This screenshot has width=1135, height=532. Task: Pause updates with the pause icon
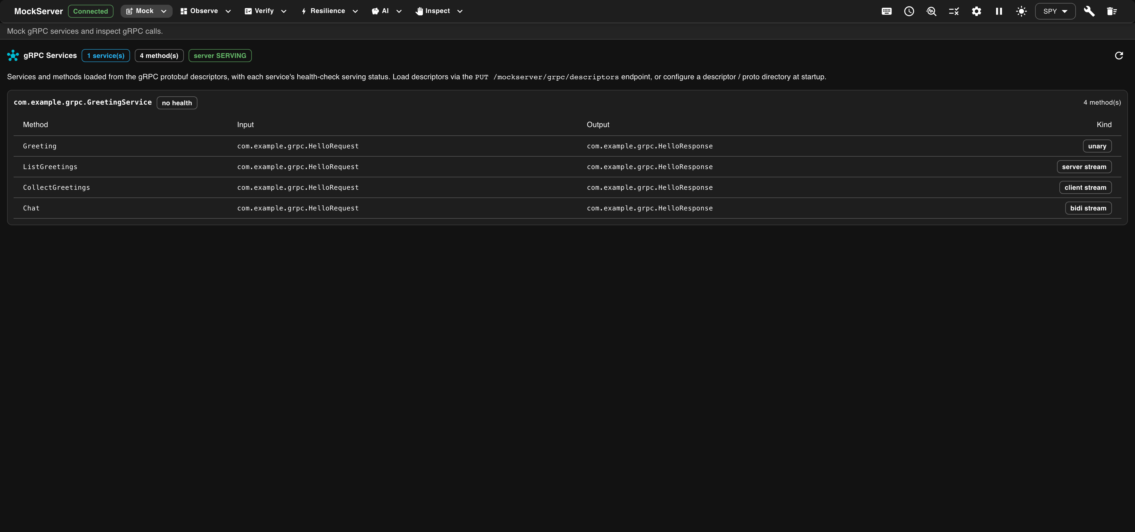pyautogui.click(x=999, y=12)
